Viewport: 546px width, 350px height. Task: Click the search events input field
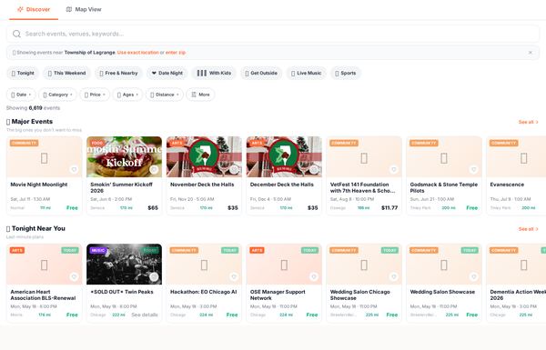click(x=273, y=34)
